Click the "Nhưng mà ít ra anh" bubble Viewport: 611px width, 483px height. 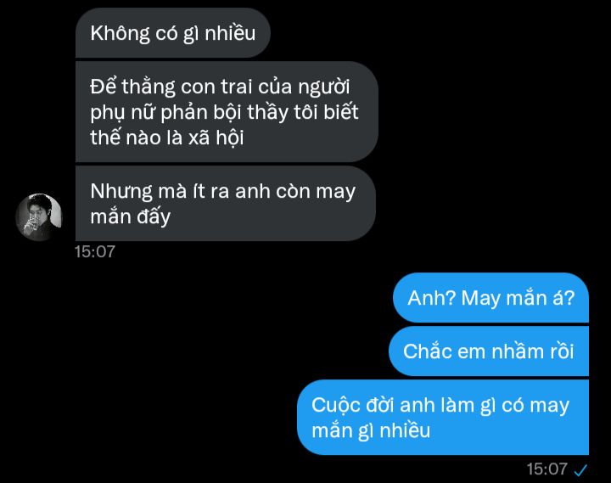(225, 204)
